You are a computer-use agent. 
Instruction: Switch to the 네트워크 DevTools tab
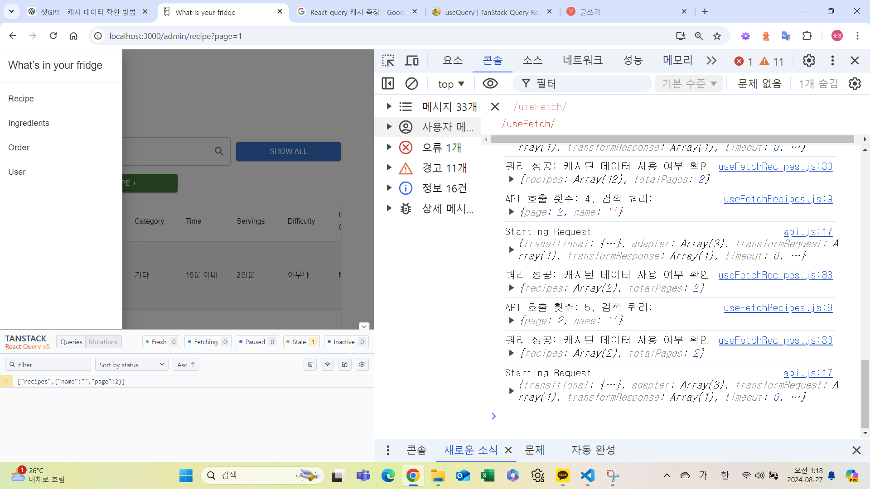click(582, 61)
